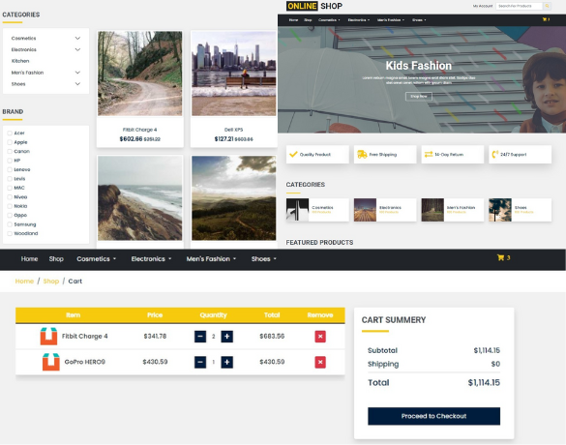Select the Kitchen category in sidebar
Image resolution: width=566 pixels, height=445 pixels.
20,61
